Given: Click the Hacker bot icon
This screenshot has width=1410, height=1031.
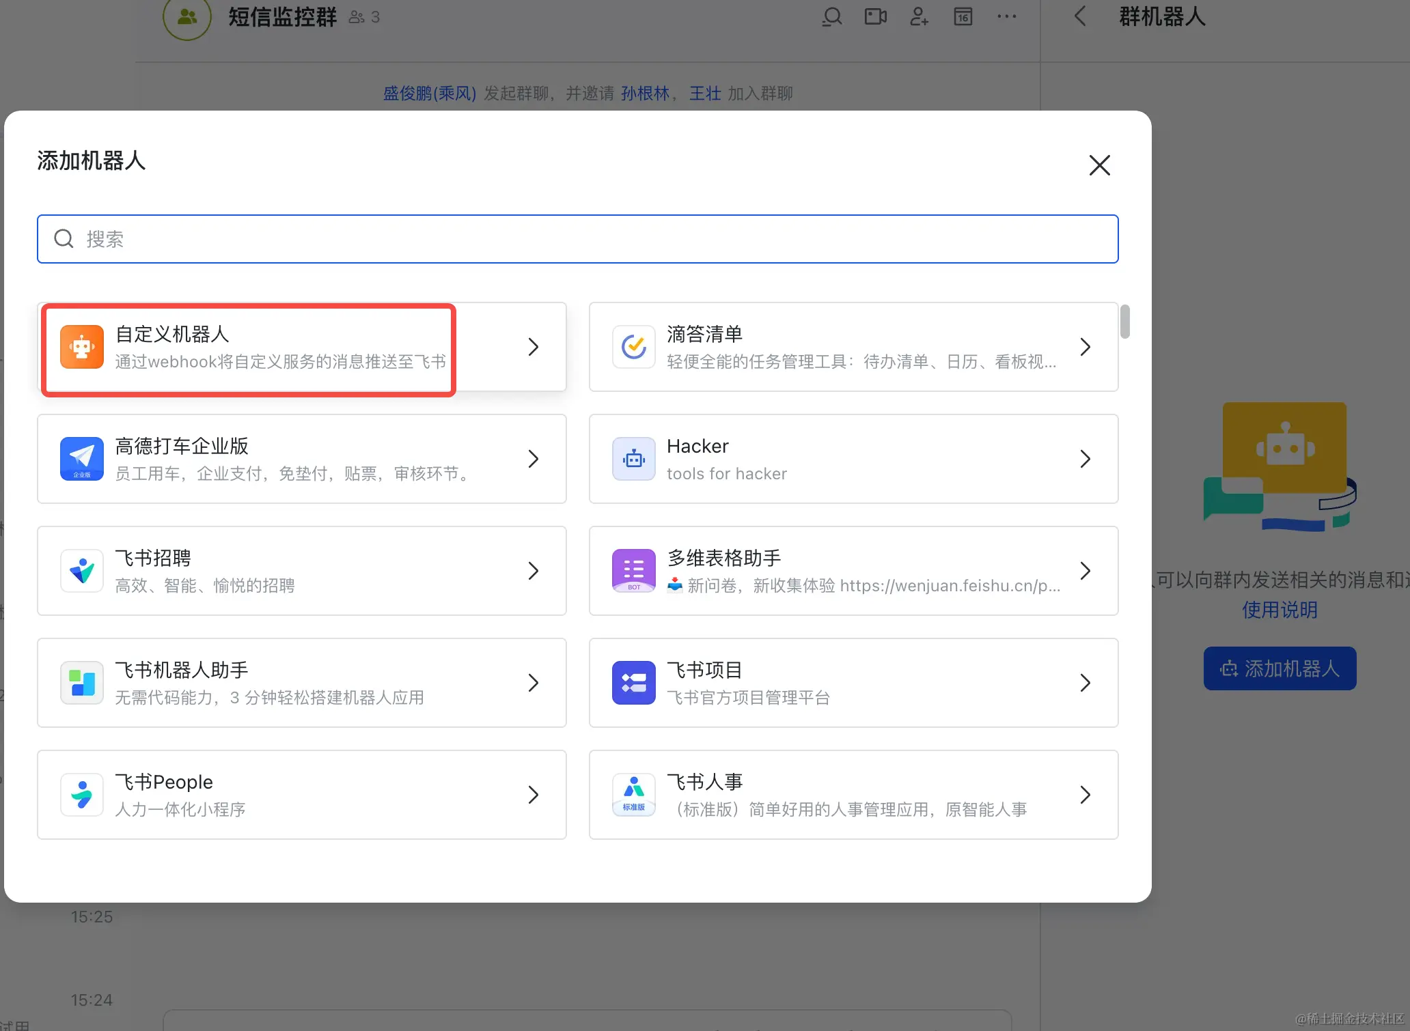Looking at the screenshot, I should pyautogui.click(x=634, y=459).
